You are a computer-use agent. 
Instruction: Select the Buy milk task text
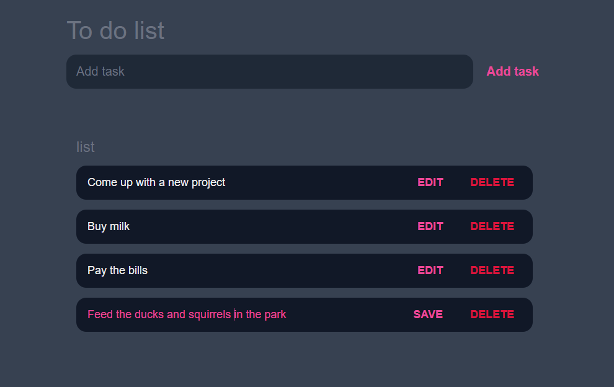(109, 226)
